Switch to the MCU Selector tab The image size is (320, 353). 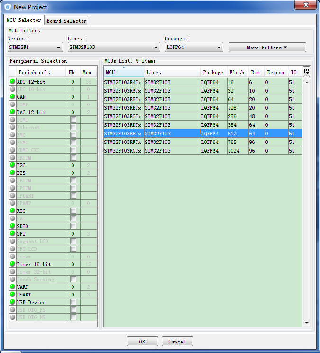coord(24,20)
